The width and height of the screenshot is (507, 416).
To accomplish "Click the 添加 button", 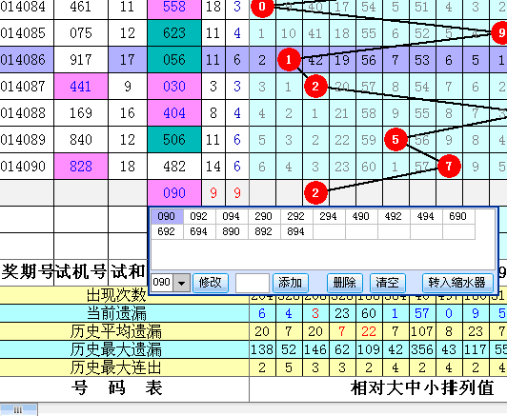I will 291,283.
